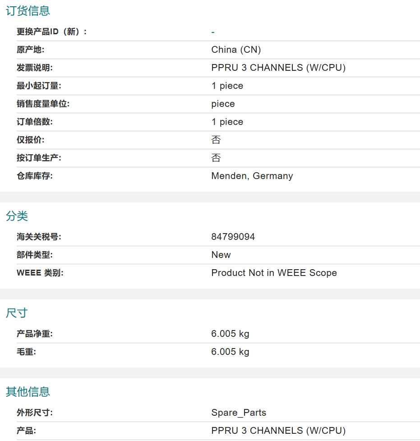
Task: Select customs tariff number 84799094
Action: 233,237
